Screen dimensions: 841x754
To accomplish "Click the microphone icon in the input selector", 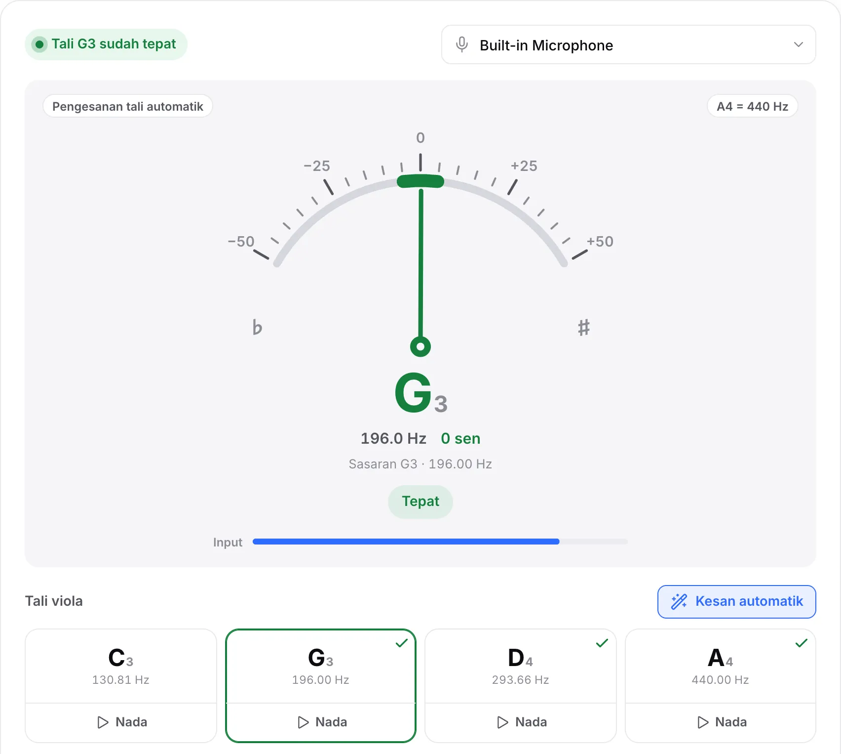I will 461,44.
